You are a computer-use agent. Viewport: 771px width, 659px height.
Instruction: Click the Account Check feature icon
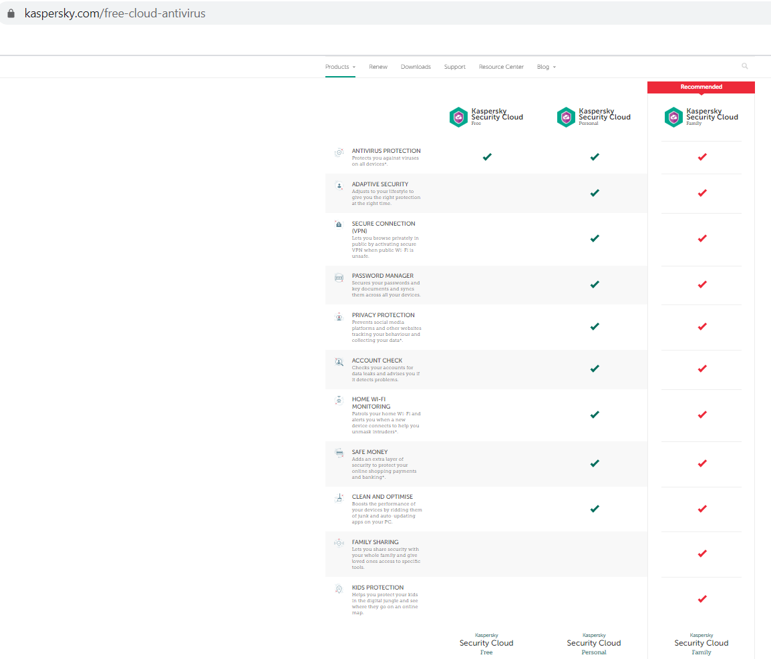click(x=339, y=362)
